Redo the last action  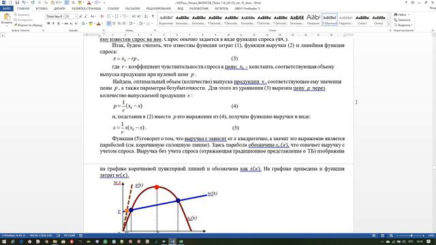[33, 3]
